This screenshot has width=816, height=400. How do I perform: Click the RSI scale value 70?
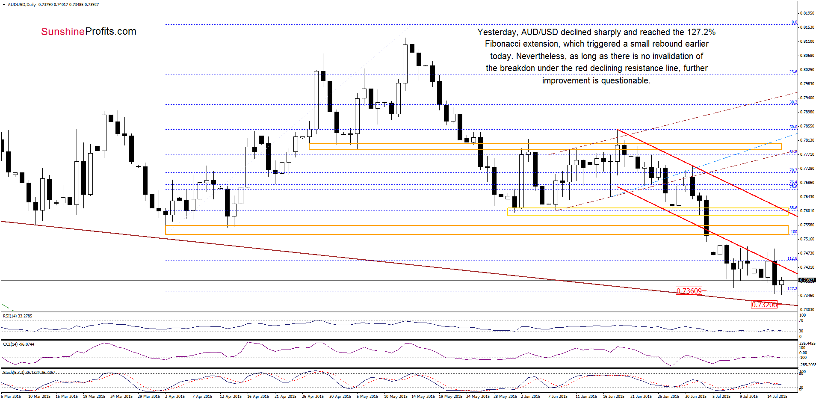point(801,320)
